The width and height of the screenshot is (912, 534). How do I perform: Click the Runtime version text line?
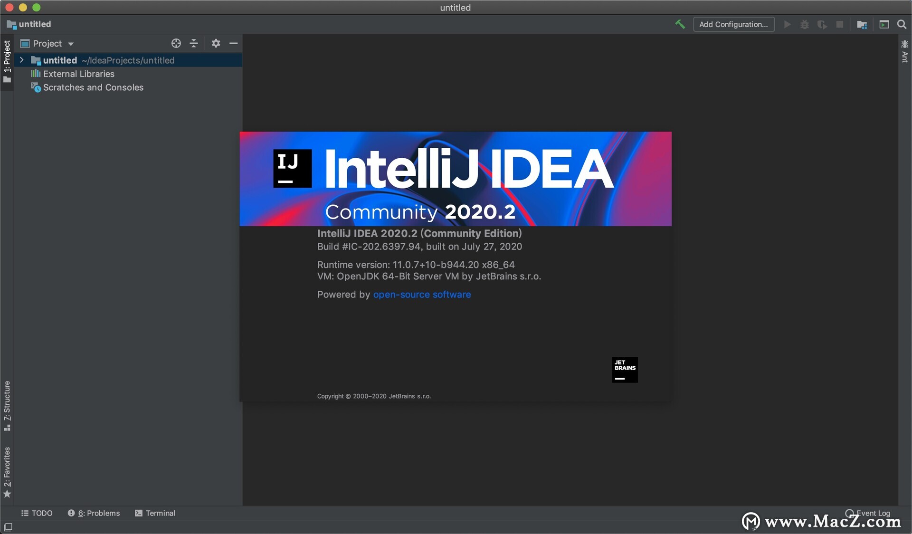point(416,265)
